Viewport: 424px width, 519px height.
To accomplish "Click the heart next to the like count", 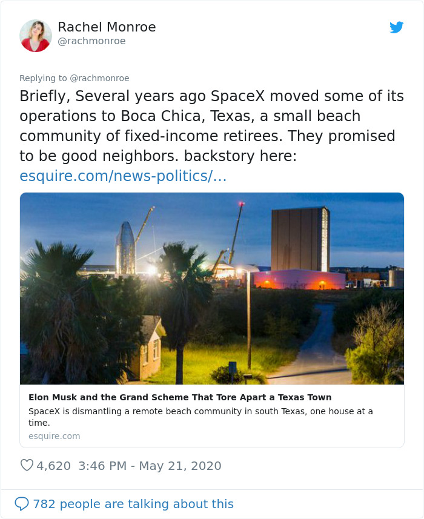I will pos(27,464).
